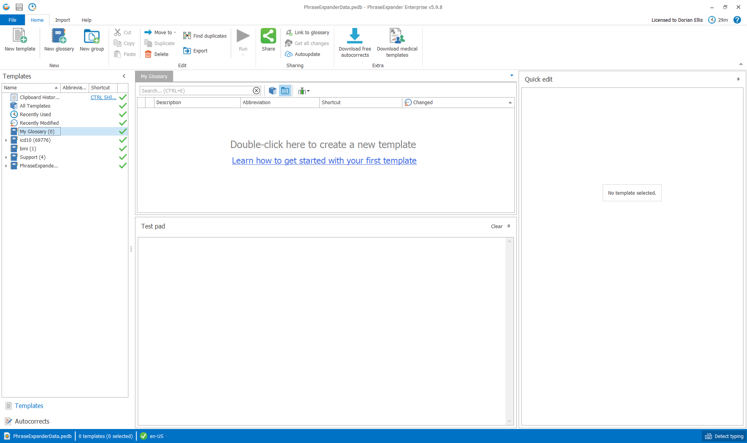Viewport: 747px width, 443px height.
Task: Click Learn how to get started link
Action: coord(324,161)
